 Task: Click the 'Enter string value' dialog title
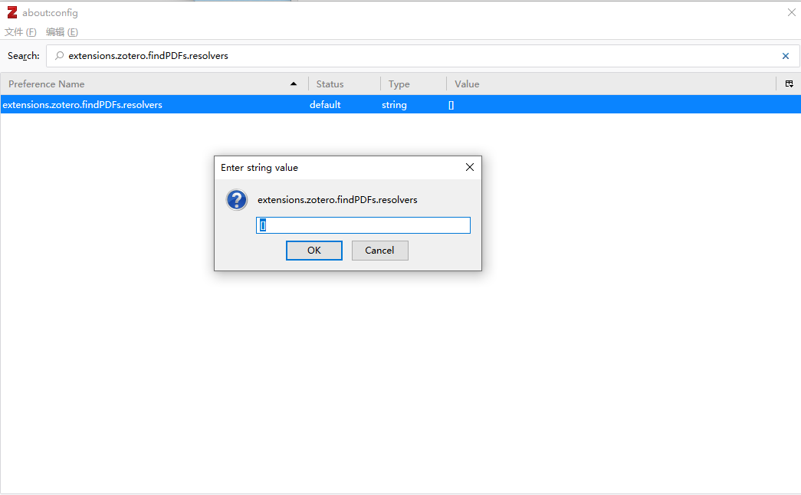(x=259, y=168)
